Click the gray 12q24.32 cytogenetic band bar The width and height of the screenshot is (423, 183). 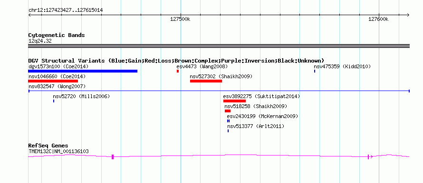[219, 46]
